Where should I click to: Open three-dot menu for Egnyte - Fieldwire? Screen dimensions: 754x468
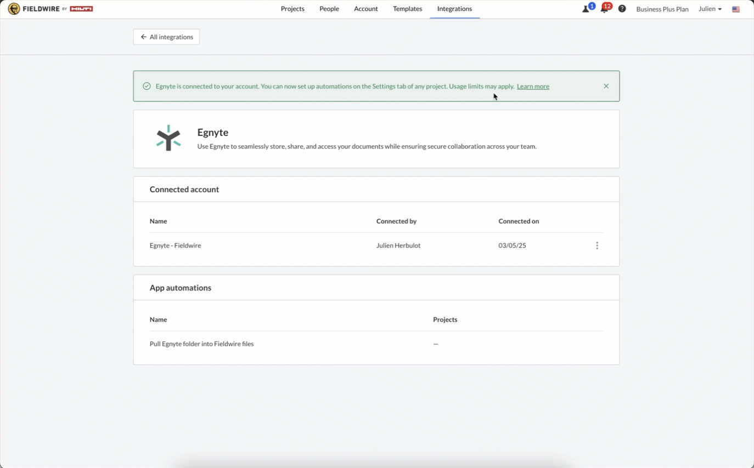[597, 246]
